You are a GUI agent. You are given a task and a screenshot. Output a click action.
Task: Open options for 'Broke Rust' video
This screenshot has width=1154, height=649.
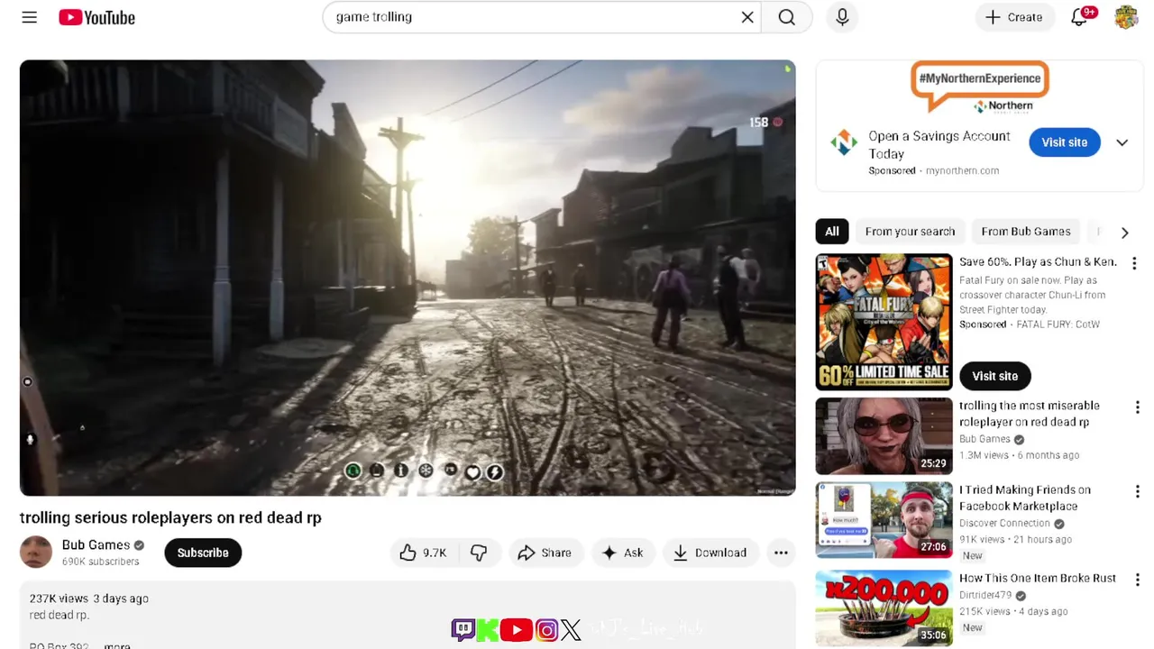click(1137, 580)
